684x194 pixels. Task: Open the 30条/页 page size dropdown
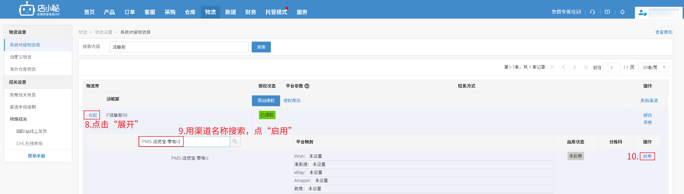tap(653, 67)
